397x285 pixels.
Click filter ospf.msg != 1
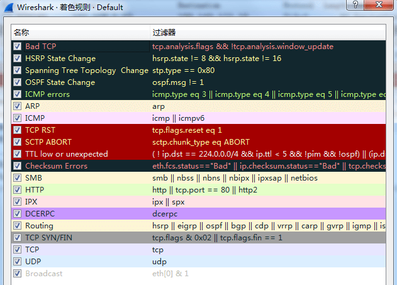click(178, 82)
